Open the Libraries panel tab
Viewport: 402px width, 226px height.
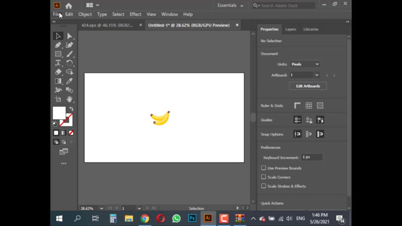coord(311,29)
